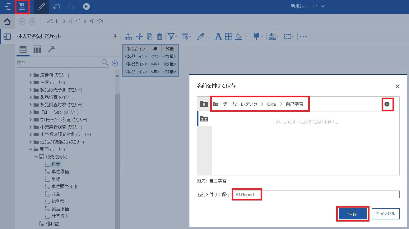Click the cut scissors toolbar icon
Viewport: 409px width, 229px height.
pyautogui.click(x=139, y=37)
